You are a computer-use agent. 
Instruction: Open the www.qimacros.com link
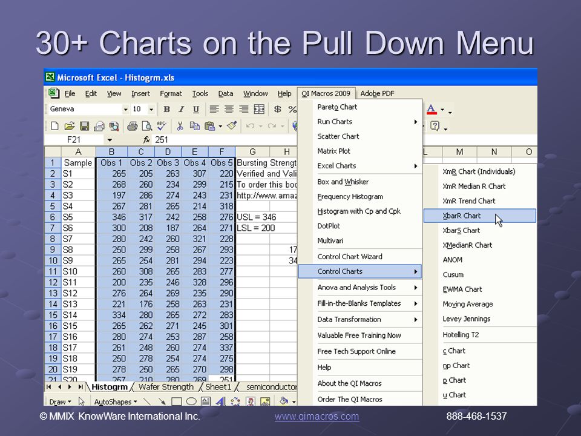coord(317,417)
